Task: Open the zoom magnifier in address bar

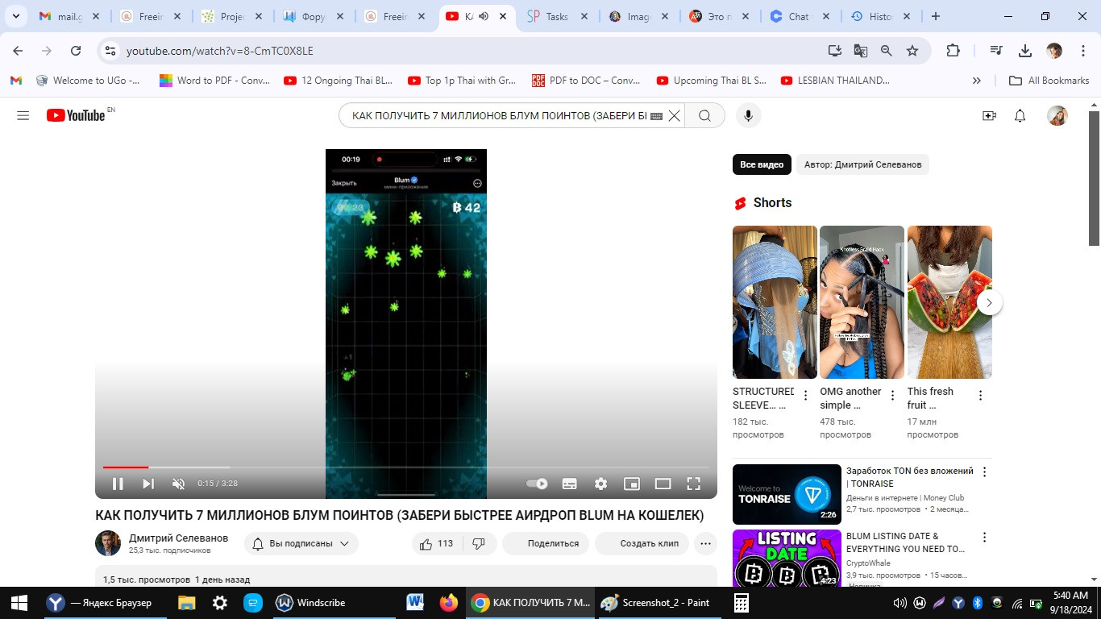Action: (x=887, y=51)
